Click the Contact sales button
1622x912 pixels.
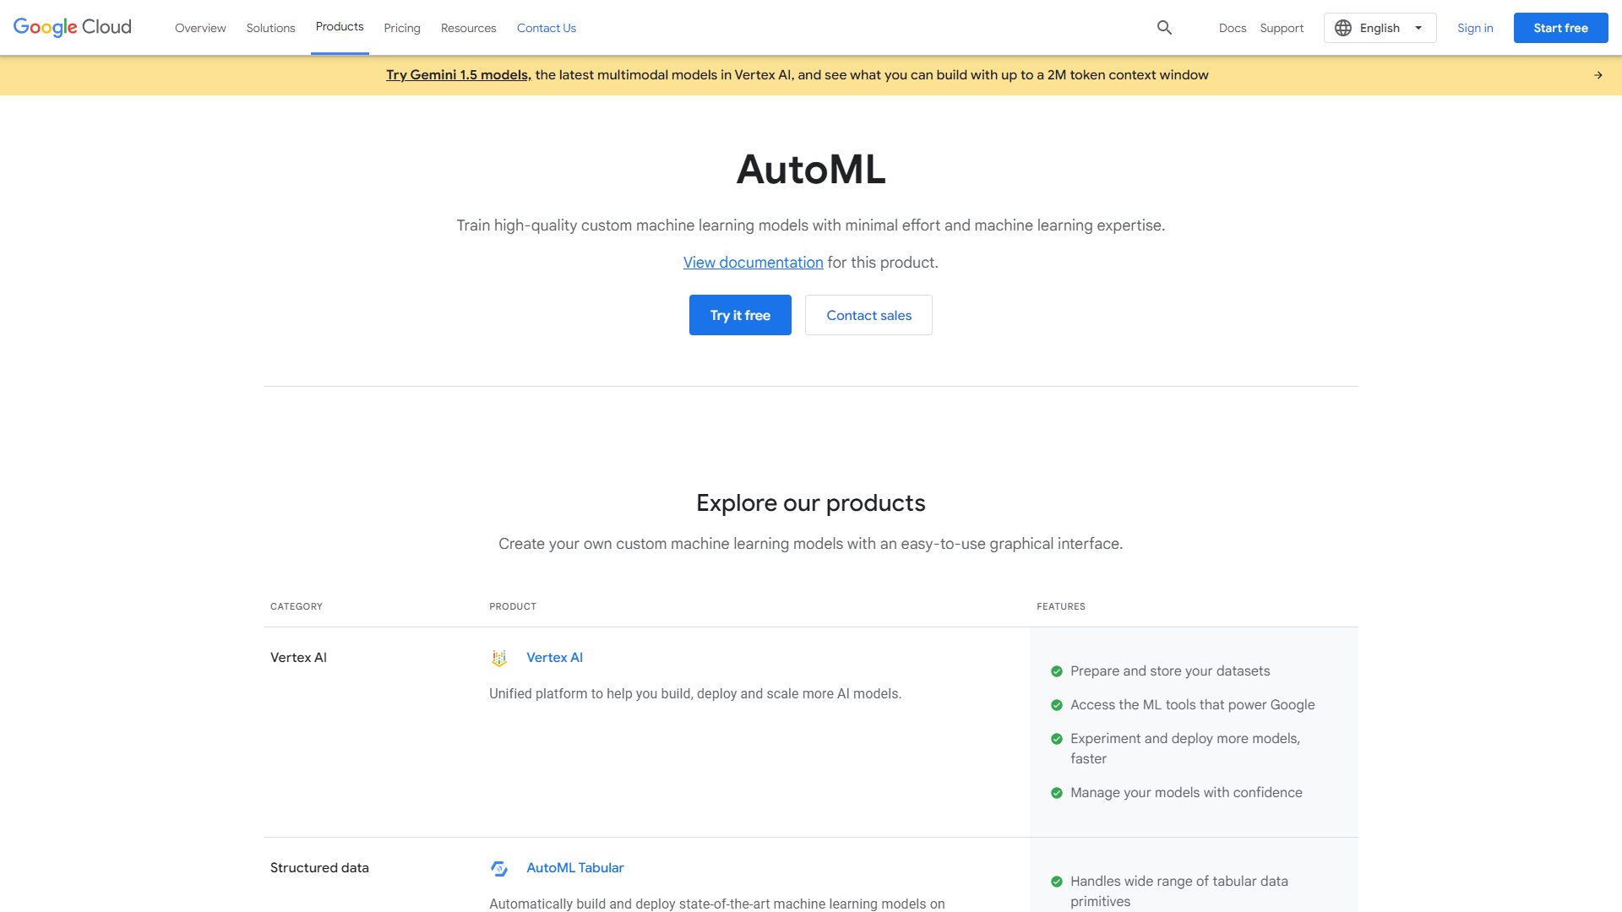[x=868, y=315]
